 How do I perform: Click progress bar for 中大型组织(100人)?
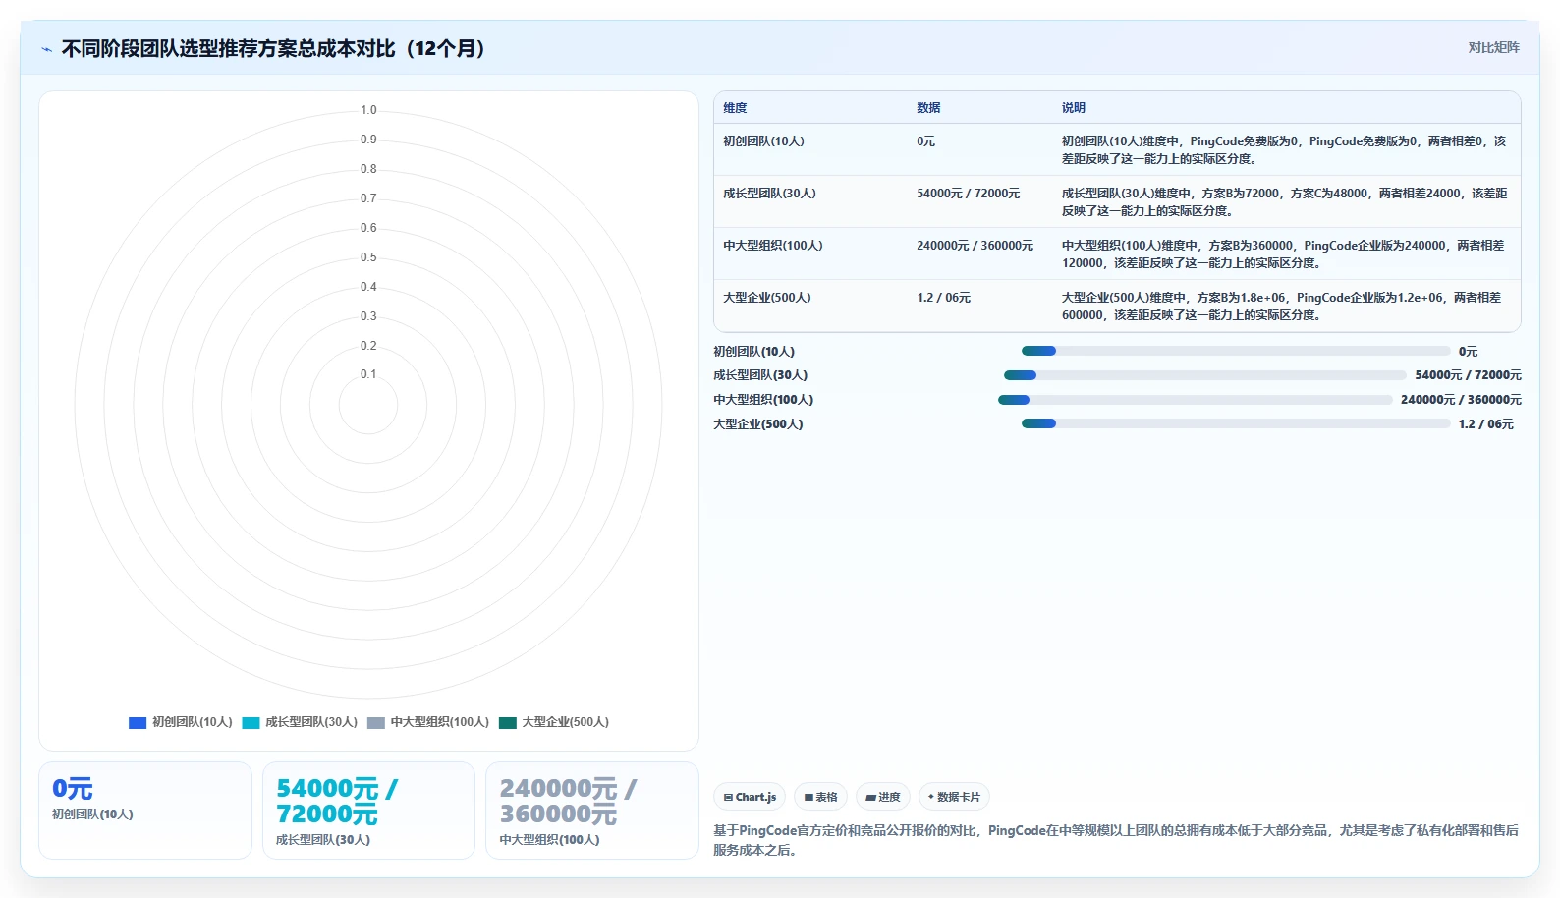pyautogui.click(x=1196, y=400)
